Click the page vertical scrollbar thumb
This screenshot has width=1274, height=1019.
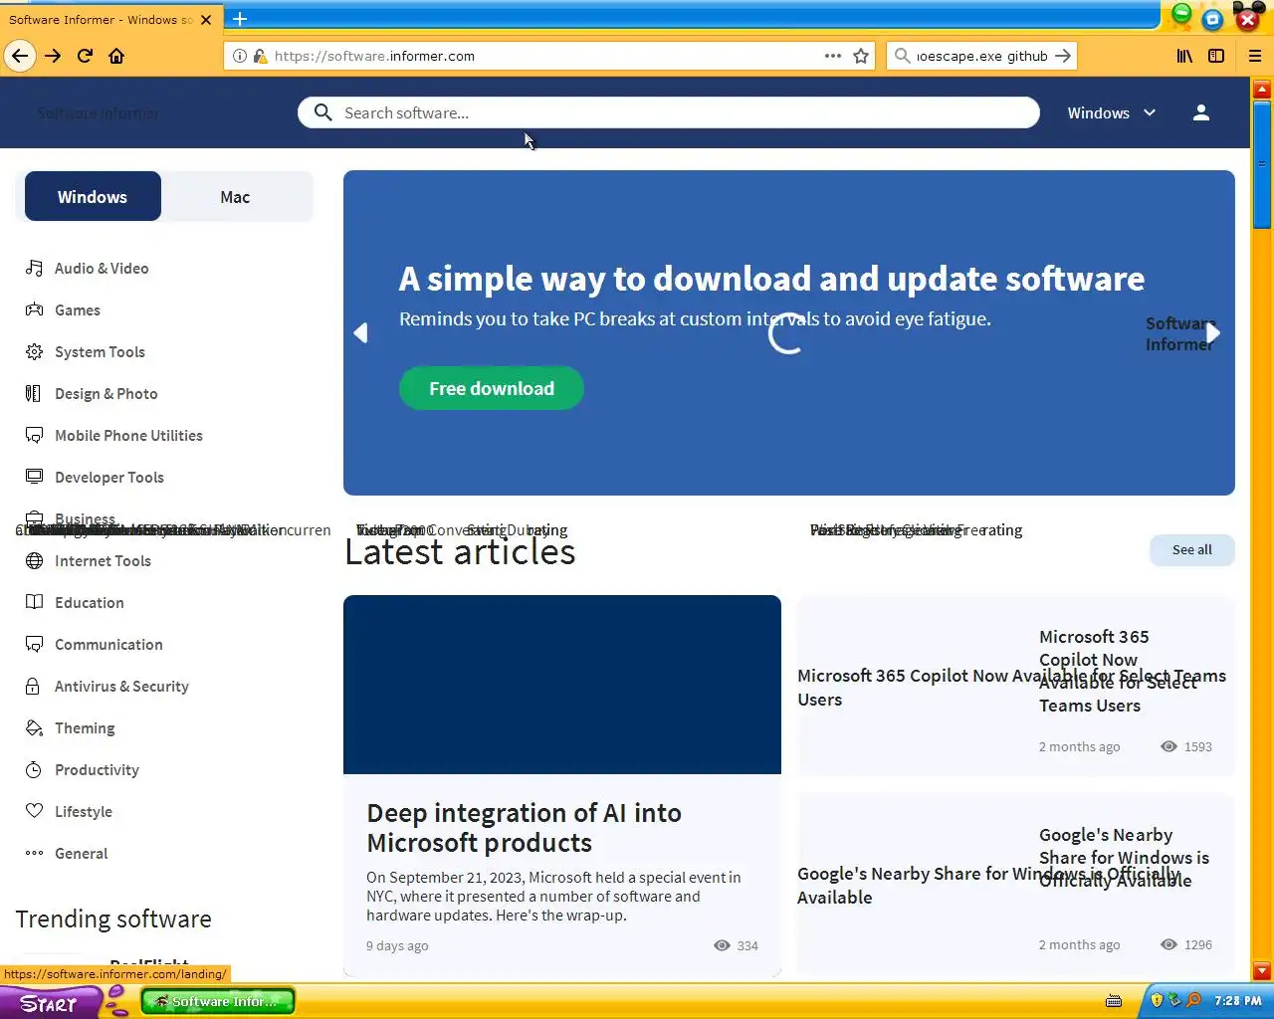(1262, 164)
